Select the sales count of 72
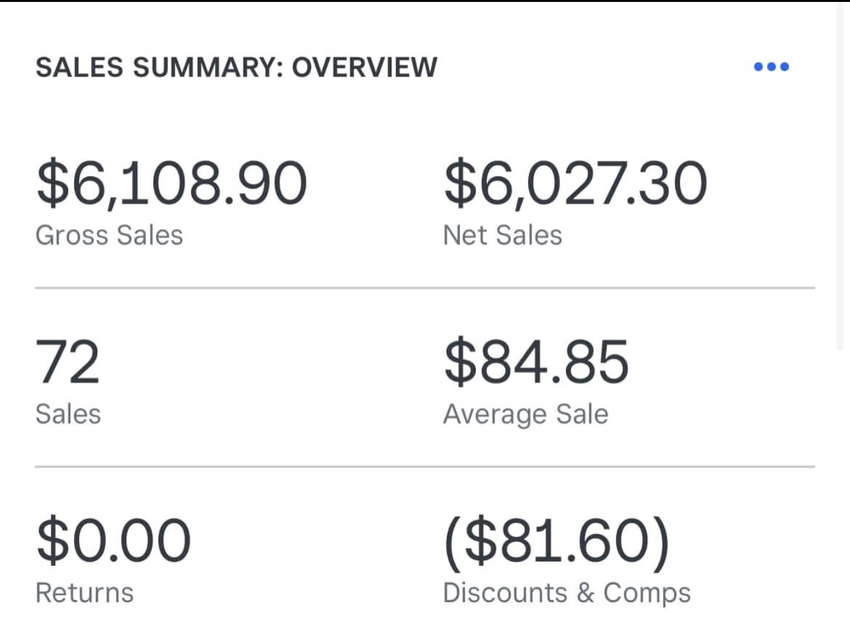This screenshot has height=622, width=850. tap(68, 362)
